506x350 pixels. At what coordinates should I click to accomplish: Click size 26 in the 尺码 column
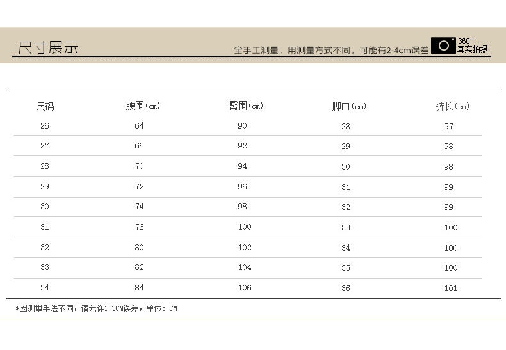(44, 126)
